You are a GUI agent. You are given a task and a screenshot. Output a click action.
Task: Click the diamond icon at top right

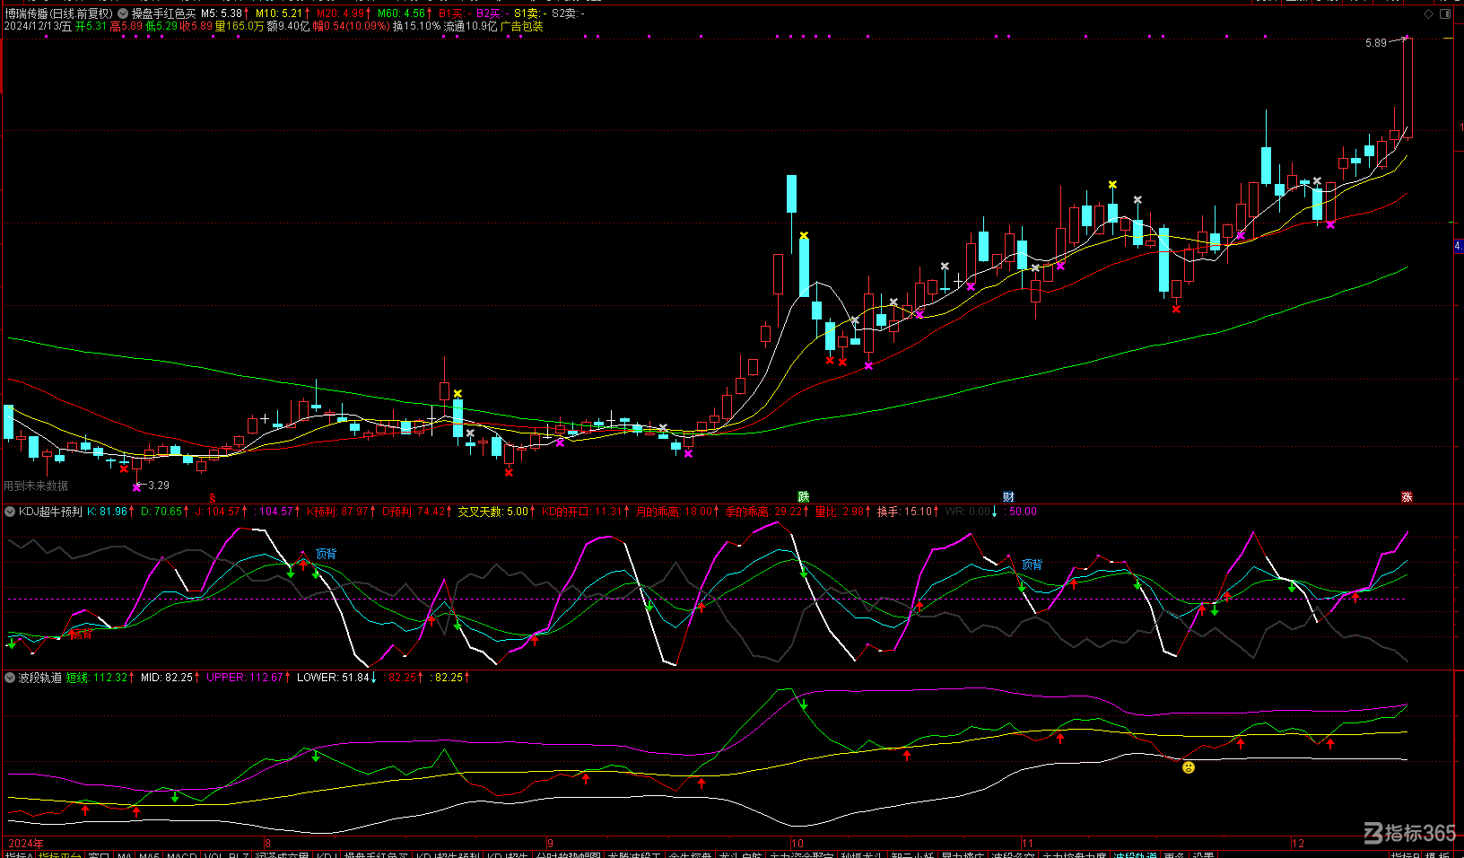(x=1429, y=13)
